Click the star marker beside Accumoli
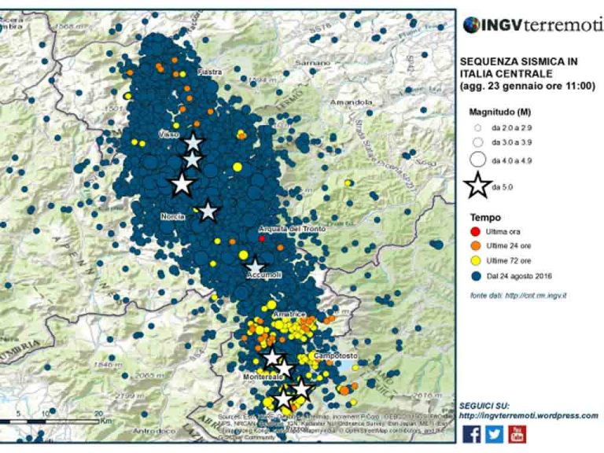 254,266
